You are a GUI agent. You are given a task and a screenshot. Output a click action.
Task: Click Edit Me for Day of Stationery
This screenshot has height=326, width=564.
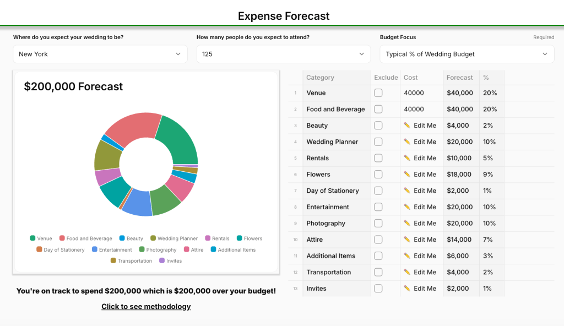(424, 191)
